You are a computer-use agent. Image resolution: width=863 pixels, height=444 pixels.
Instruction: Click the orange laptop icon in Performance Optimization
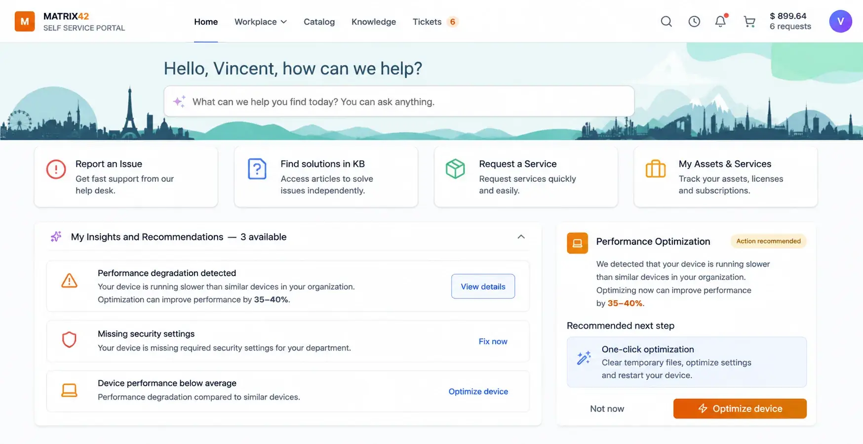pos(577,243)
